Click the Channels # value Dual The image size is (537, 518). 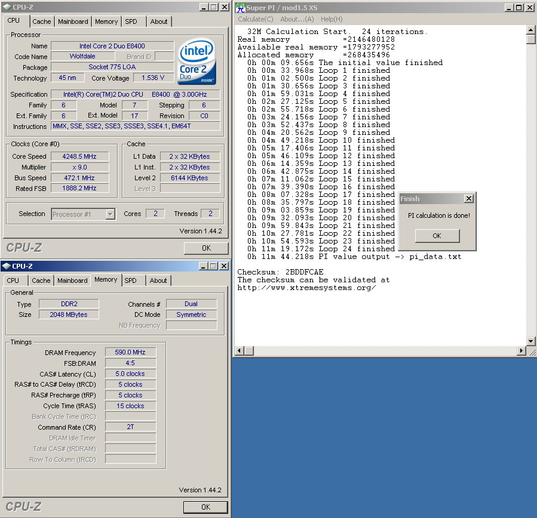[191, 304]
